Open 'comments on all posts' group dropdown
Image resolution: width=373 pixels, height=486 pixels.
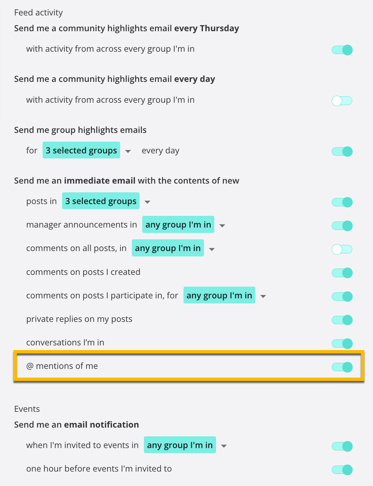click(168, 248)
